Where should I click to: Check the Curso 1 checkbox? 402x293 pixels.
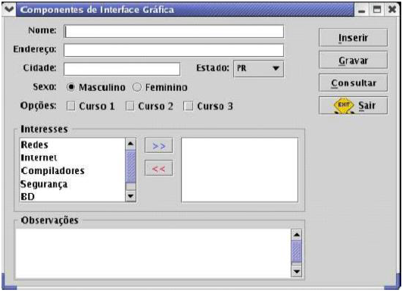tap(70, 106)
